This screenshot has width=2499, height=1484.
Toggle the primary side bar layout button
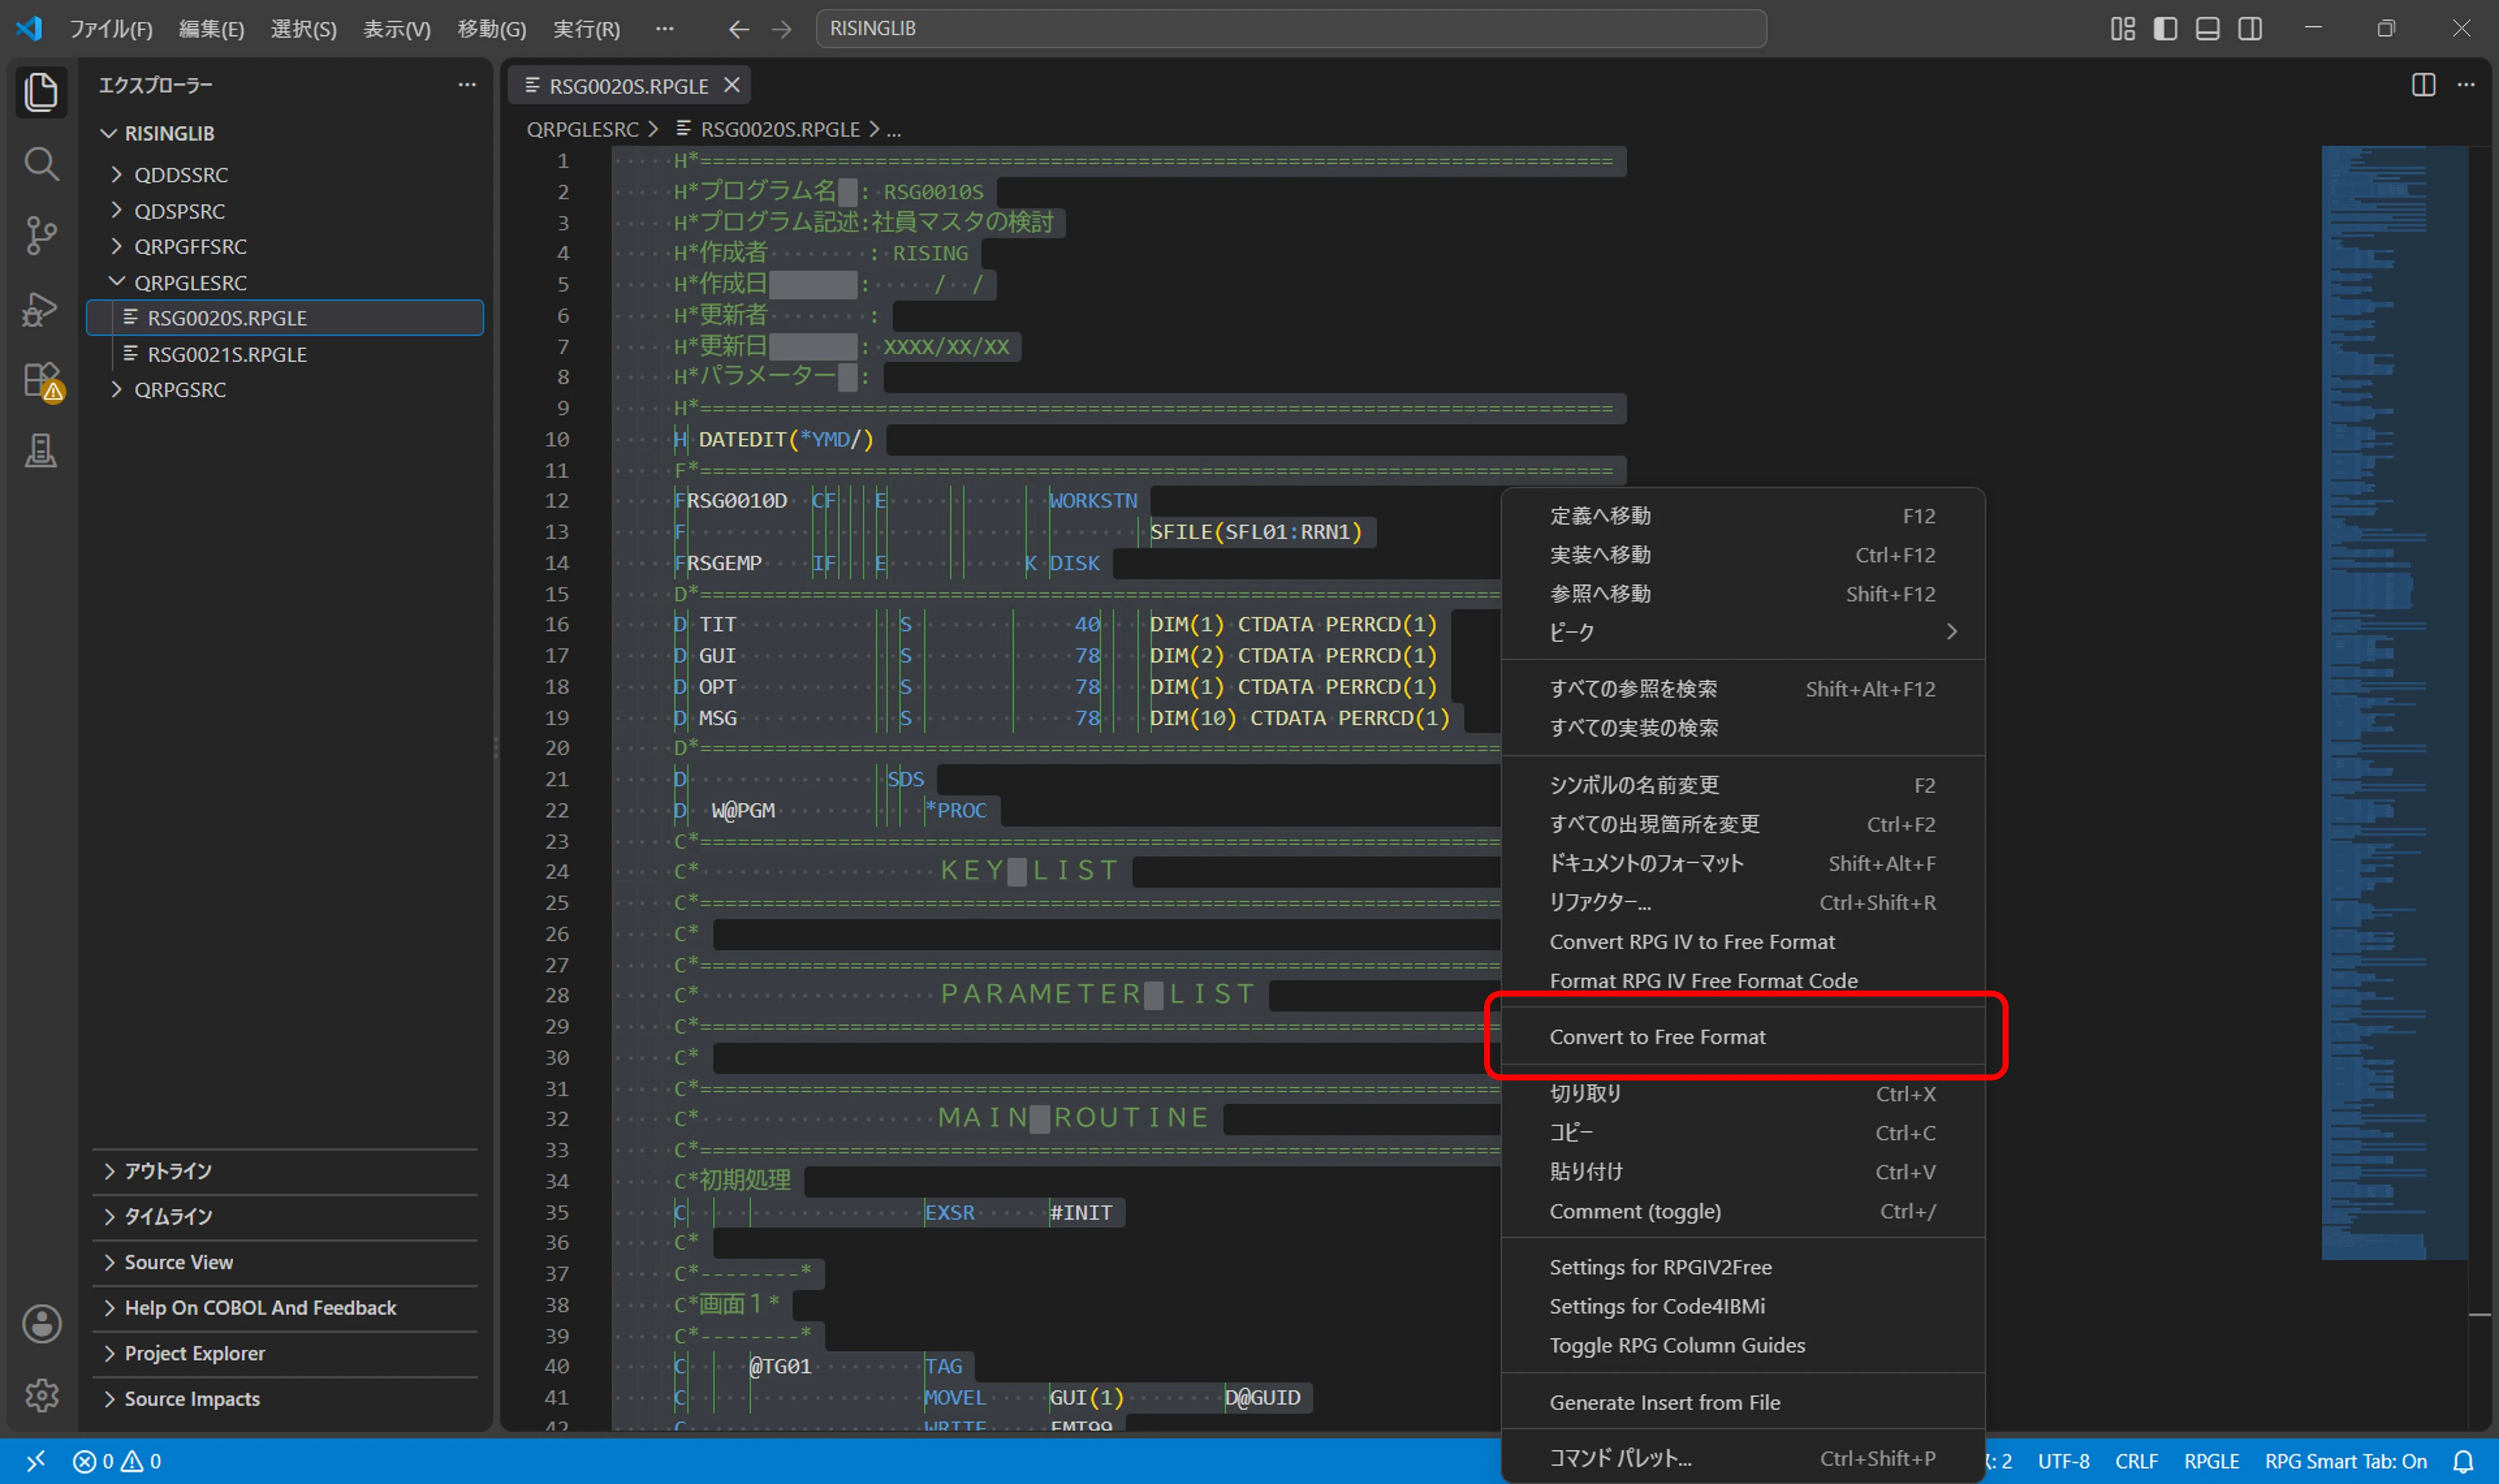2165,28
